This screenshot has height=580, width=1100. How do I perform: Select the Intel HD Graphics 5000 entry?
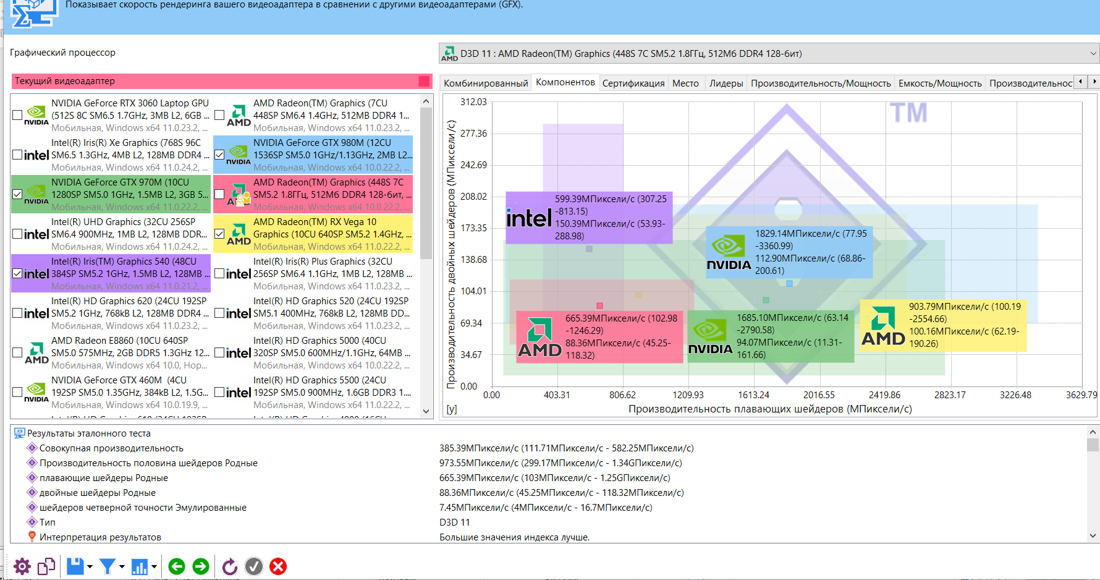313,353
